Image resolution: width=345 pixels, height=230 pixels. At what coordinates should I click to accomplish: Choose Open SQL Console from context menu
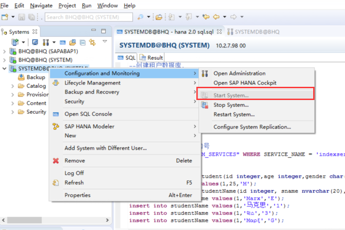(x=124, y=114)
